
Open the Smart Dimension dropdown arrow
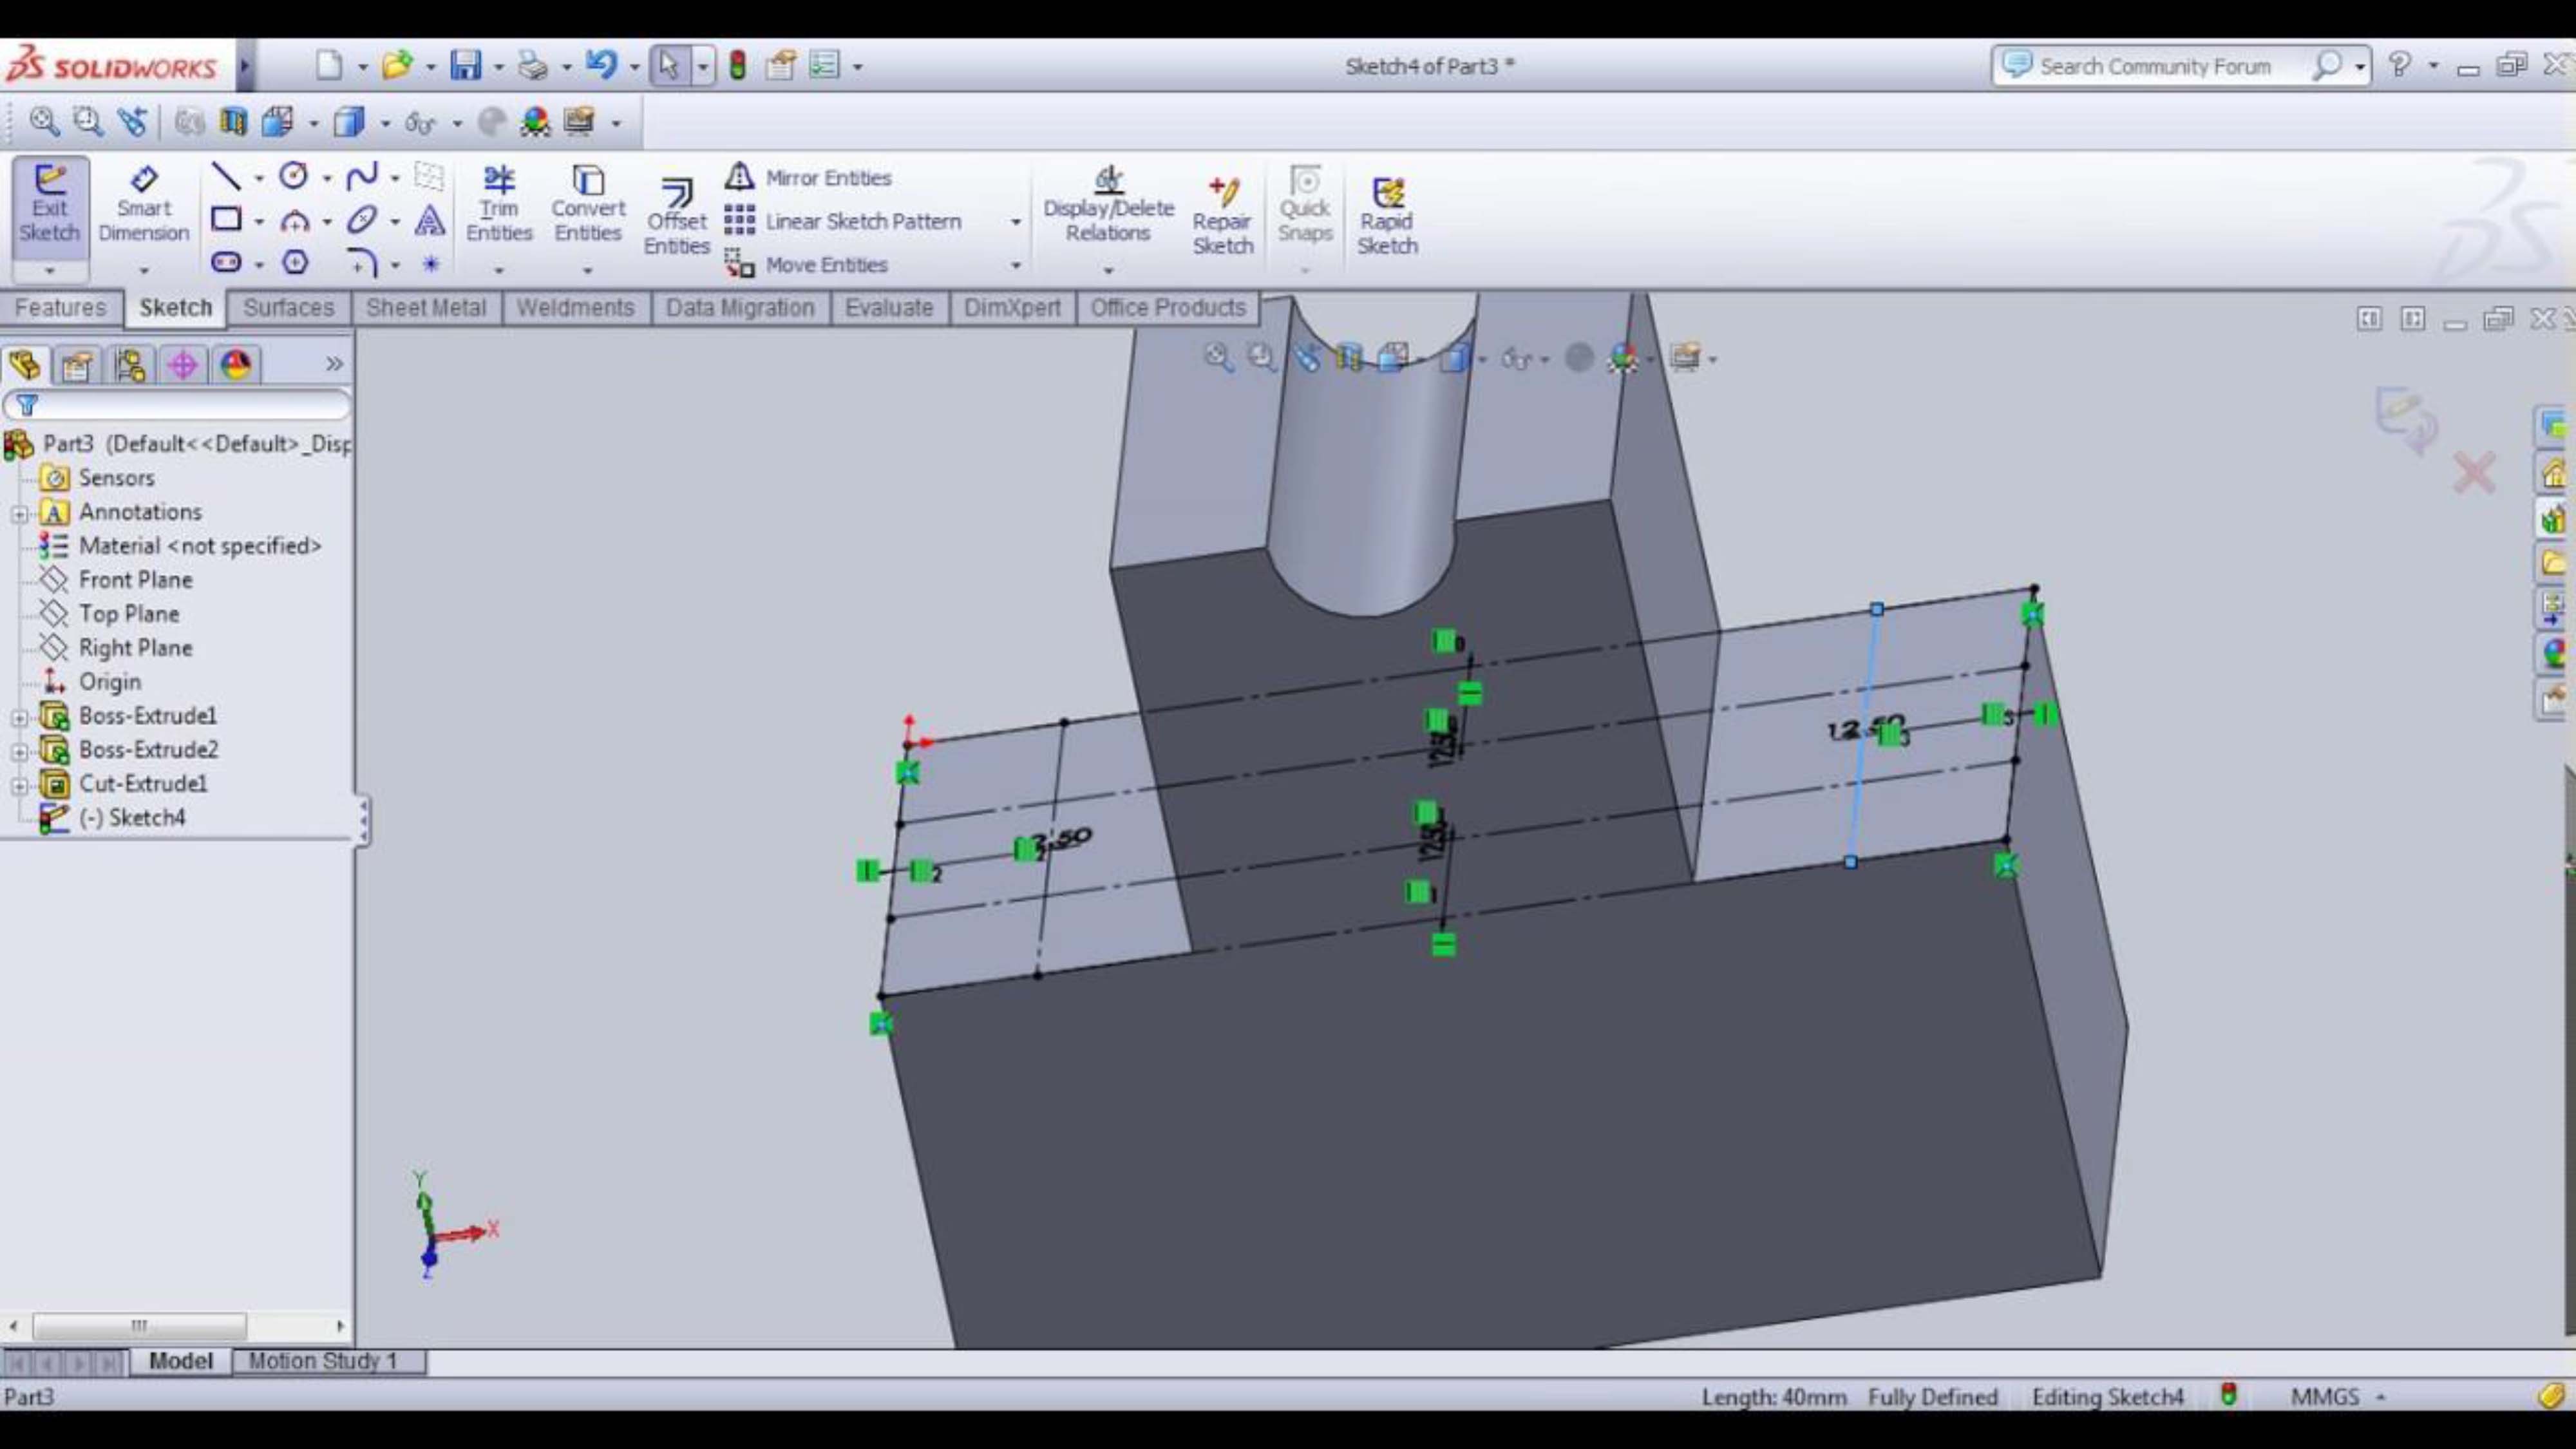coord(144,270)
